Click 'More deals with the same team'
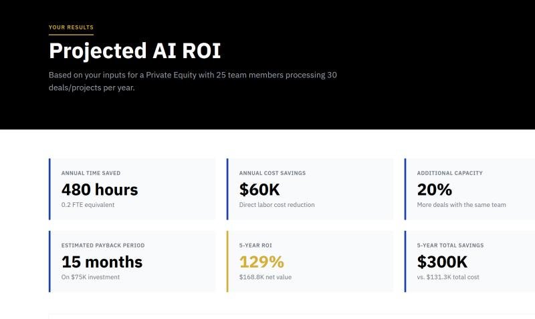Viewport: 535px width, 319px height. click(x=461, y=205)
